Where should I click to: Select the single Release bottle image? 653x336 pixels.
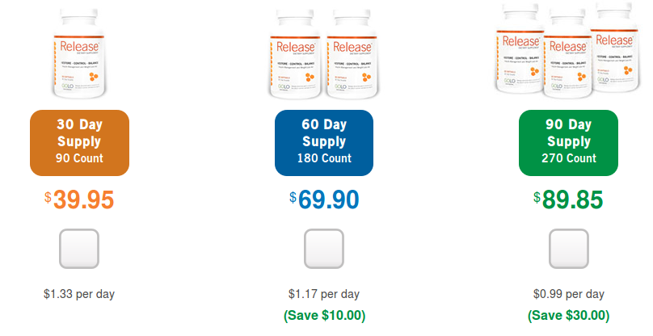[x=79, y=53]
